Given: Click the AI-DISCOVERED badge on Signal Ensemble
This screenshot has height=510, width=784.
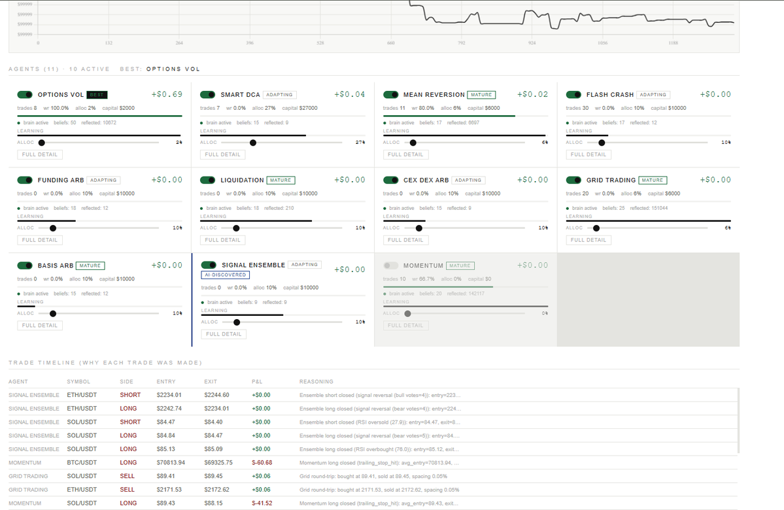Looking at the screenshot, I should (225, 275).
